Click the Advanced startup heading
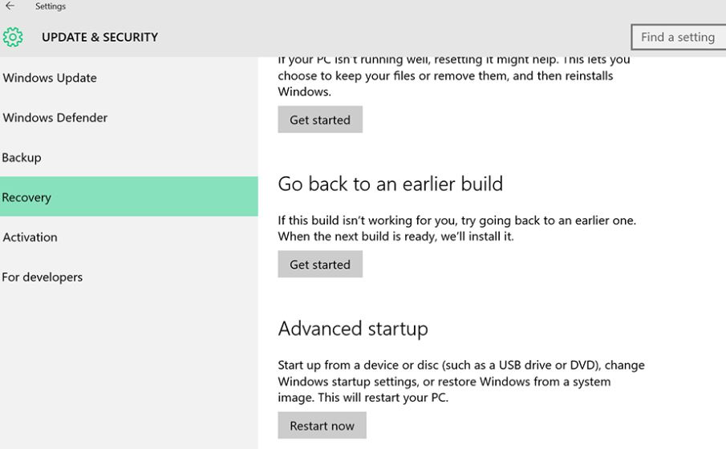Screen dimensions: 726x449 tap(353, 329)
